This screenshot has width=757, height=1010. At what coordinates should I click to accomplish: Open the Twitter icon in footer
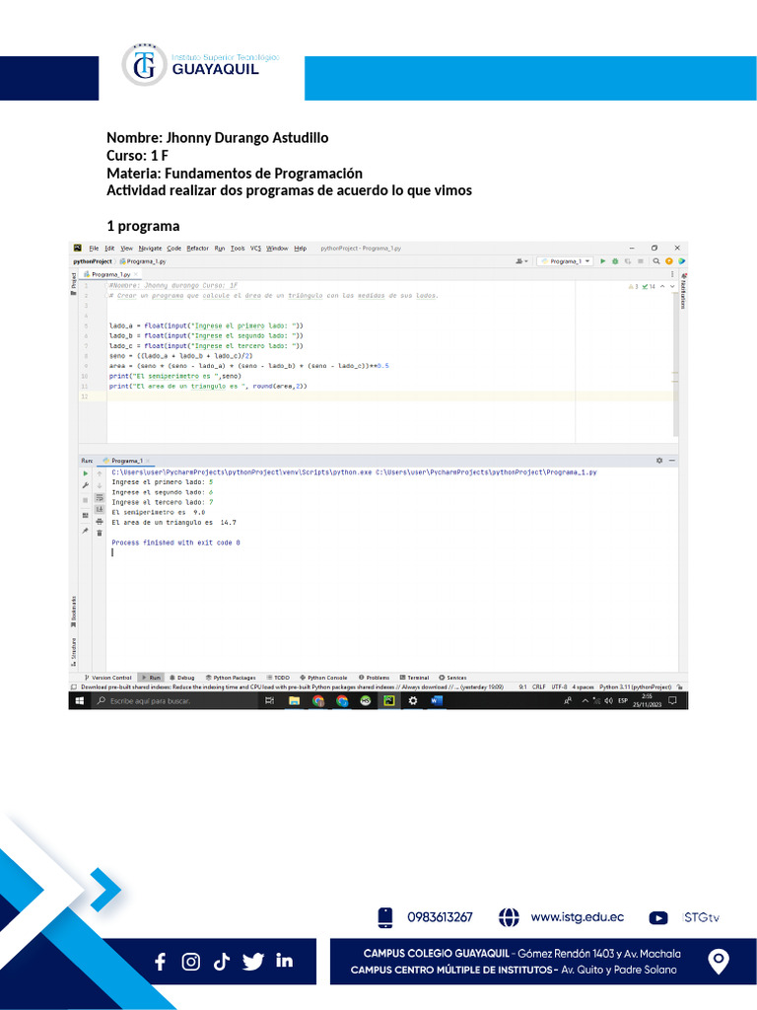[x=253, y=962]
